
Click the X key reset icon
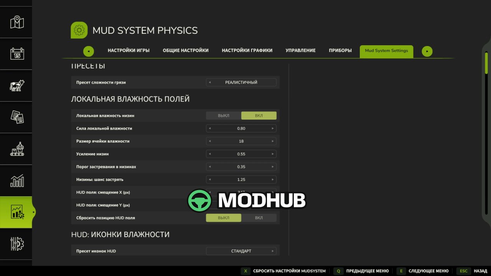[x=245, y=271]
